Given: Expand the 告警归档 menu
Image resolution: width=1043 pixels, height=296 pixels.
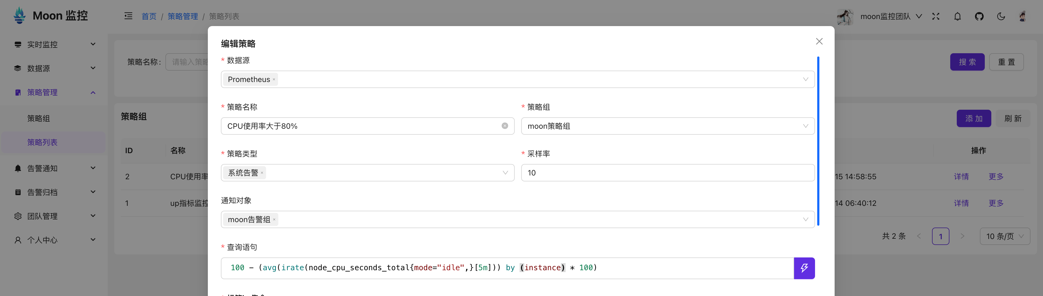Looking at the screenshot, I should point(93,192).
